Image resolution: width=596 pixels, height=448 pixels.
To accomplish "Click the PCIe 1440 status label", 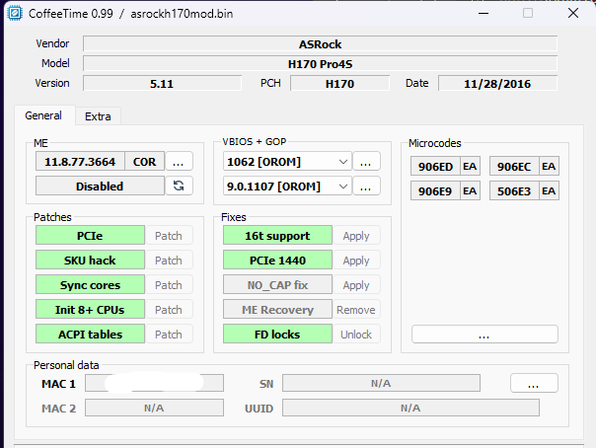I will tap(277, 261).
